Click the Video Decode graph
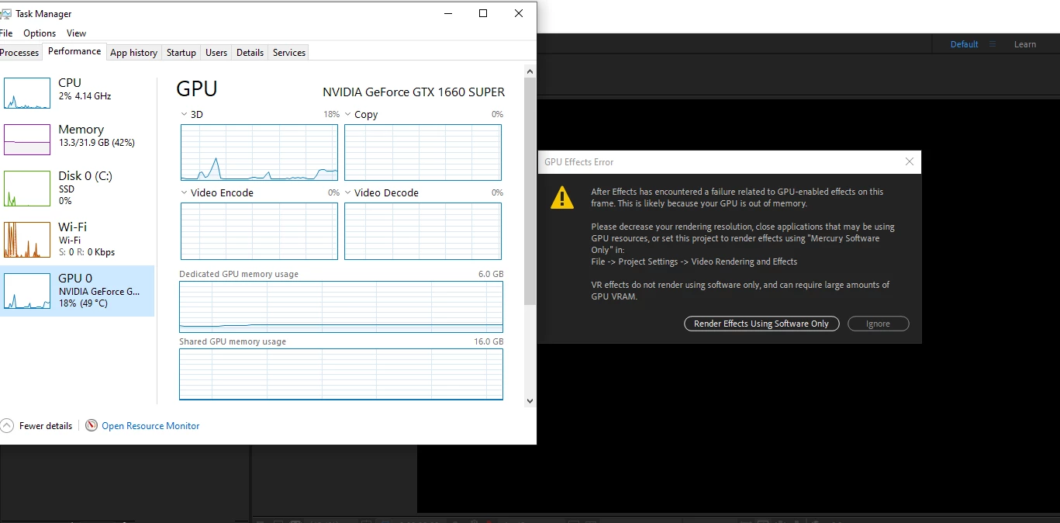 point(423,231)
